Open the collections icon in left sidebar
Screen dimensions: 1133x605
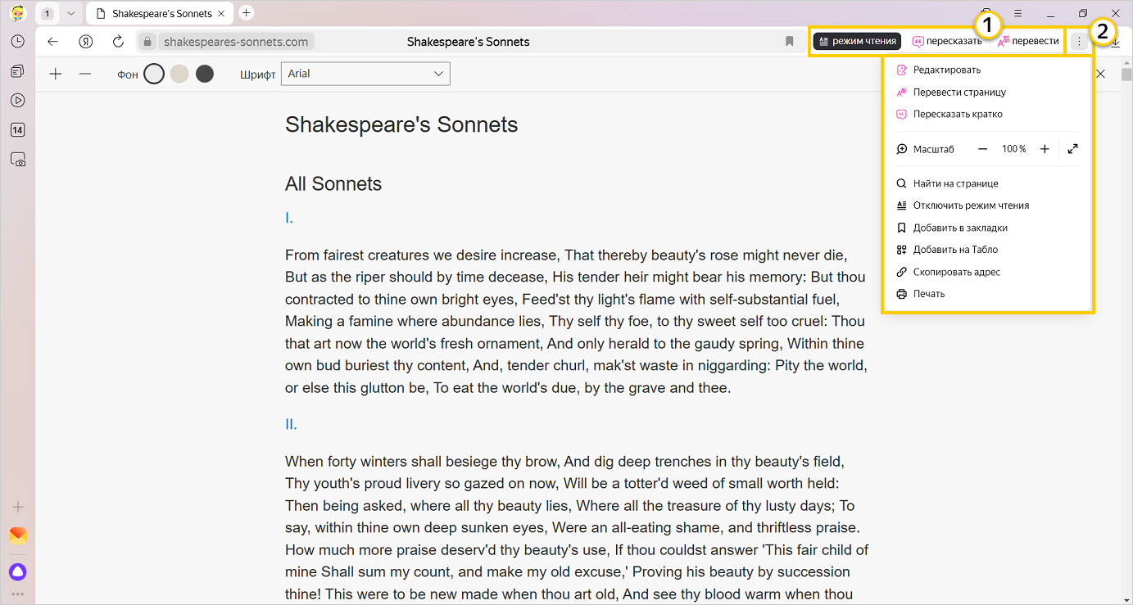point(18,71)
